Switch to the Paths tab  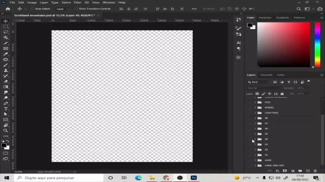click(x=281, y=75)
